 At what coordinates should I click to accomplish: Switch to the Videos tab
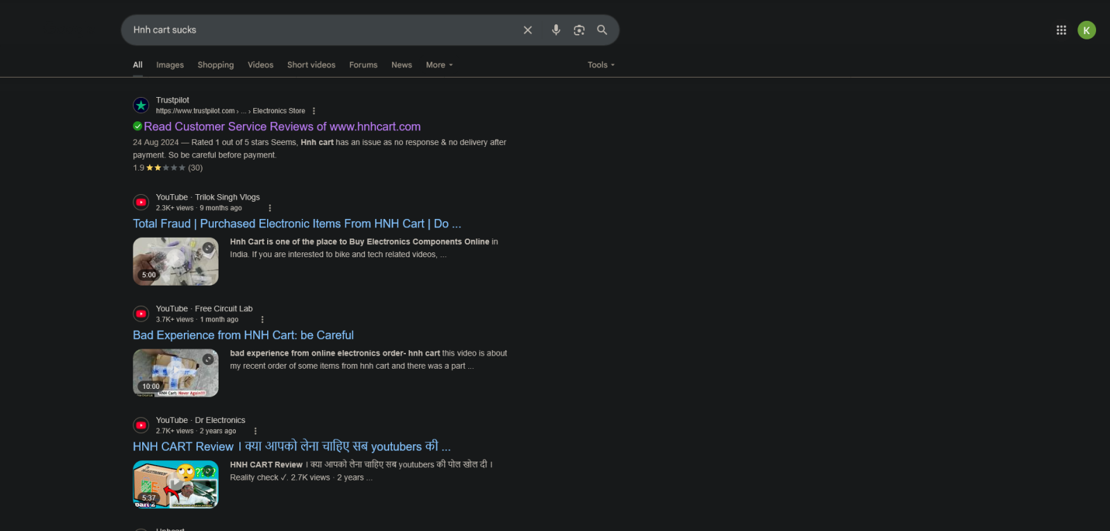[x=260, y=64]
